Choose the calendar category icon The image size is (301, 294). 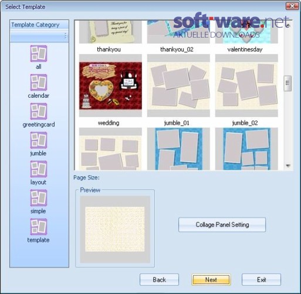coord(39,82)
